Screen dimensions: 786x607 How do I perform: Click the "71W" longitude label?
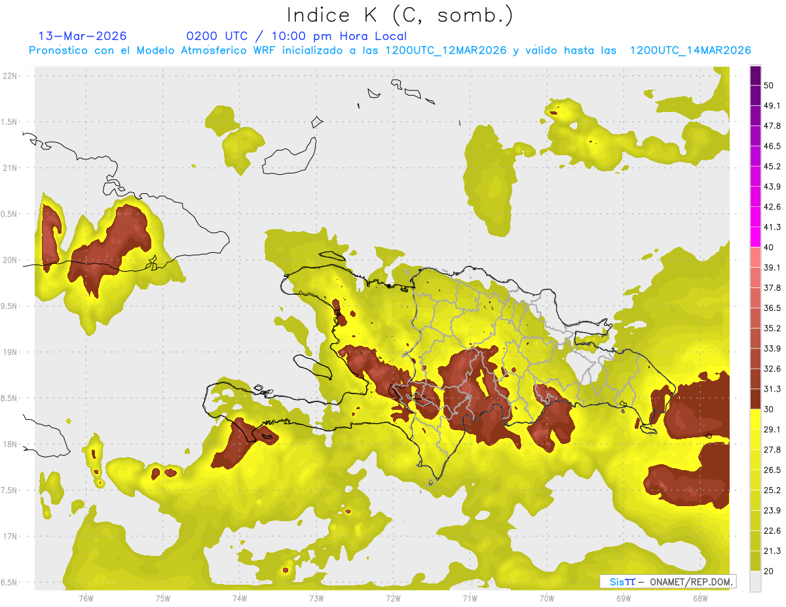point(470,598)
